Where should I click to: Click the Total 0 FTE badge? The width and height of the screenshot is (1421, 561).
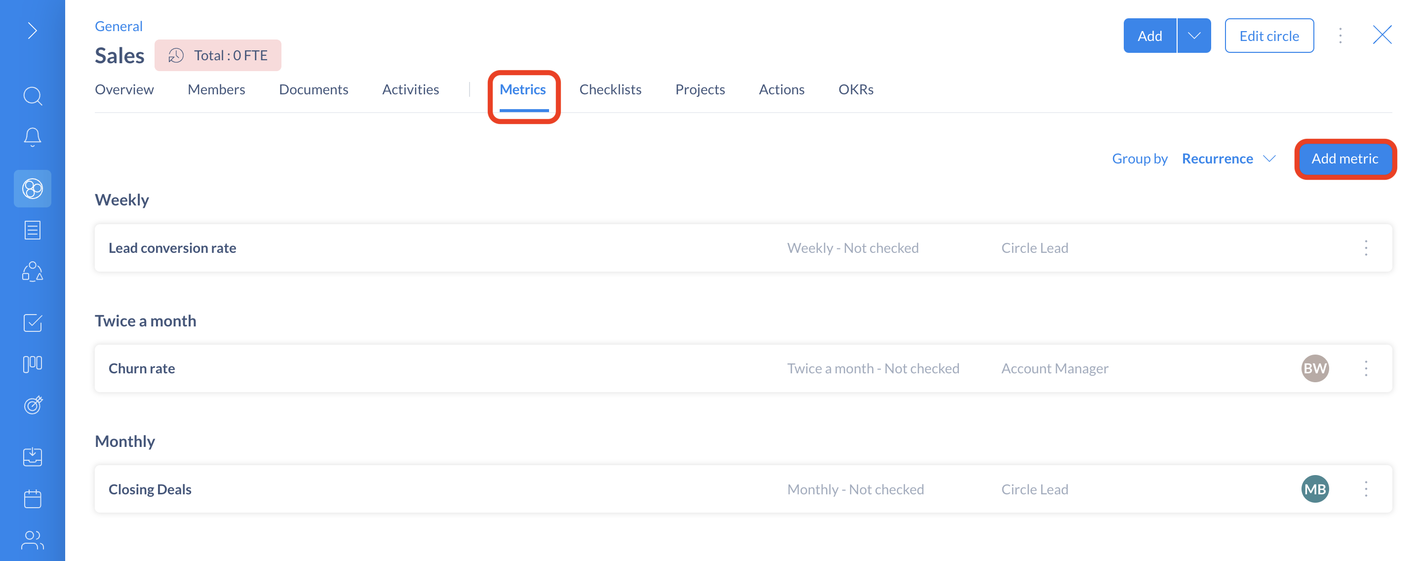218,55
